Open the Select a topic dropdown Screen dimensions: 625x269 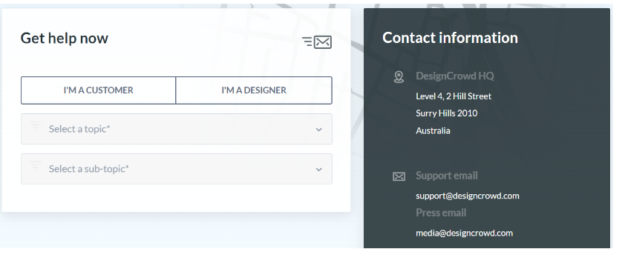177,129
